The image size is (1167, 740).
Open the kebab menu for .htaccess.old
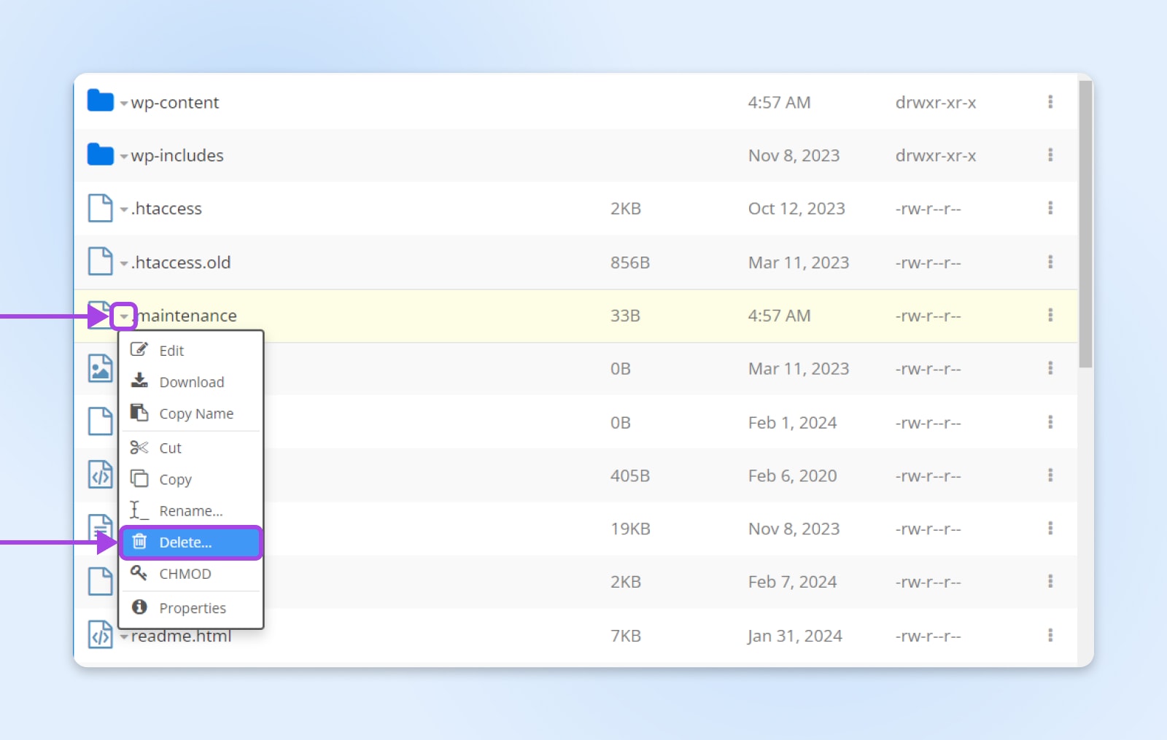pyautogui.click(x=1050, y=262)
